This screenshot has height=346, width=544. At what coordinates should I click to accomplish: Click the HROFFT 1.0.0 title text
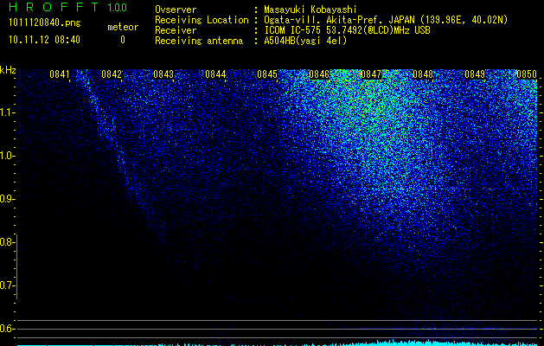click(67, 7)
